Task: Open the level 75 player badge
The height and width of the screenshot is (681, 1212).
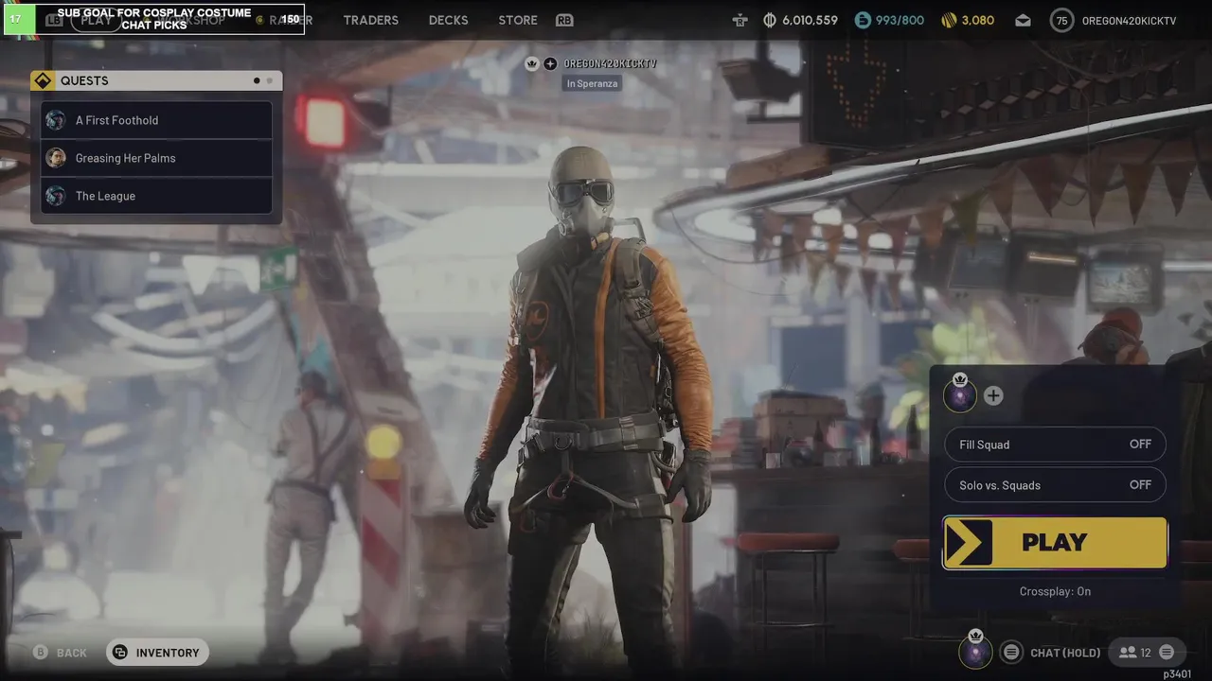Action: (1061, 20)
